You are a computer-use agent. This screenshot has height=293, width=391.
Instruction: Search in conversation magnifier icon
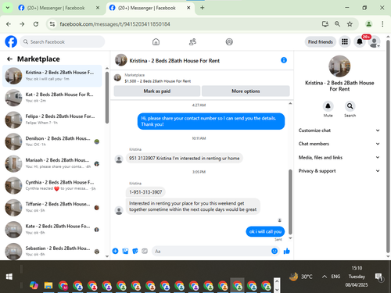(x=350, y=106)
